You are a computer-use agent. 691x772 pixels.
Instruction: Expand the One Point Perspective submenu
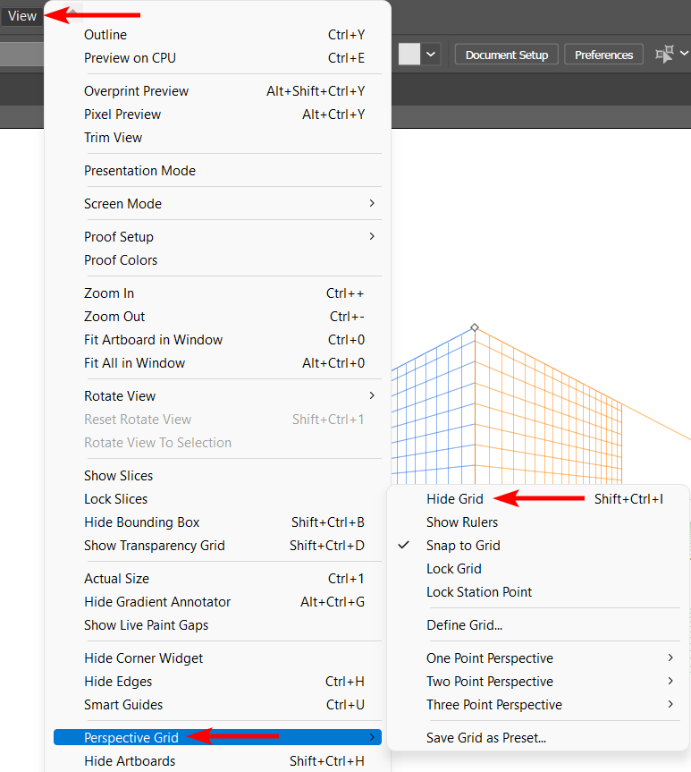tap(489, 658)
